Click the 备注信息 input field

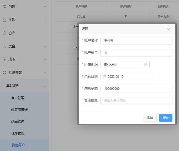[136, 100]
